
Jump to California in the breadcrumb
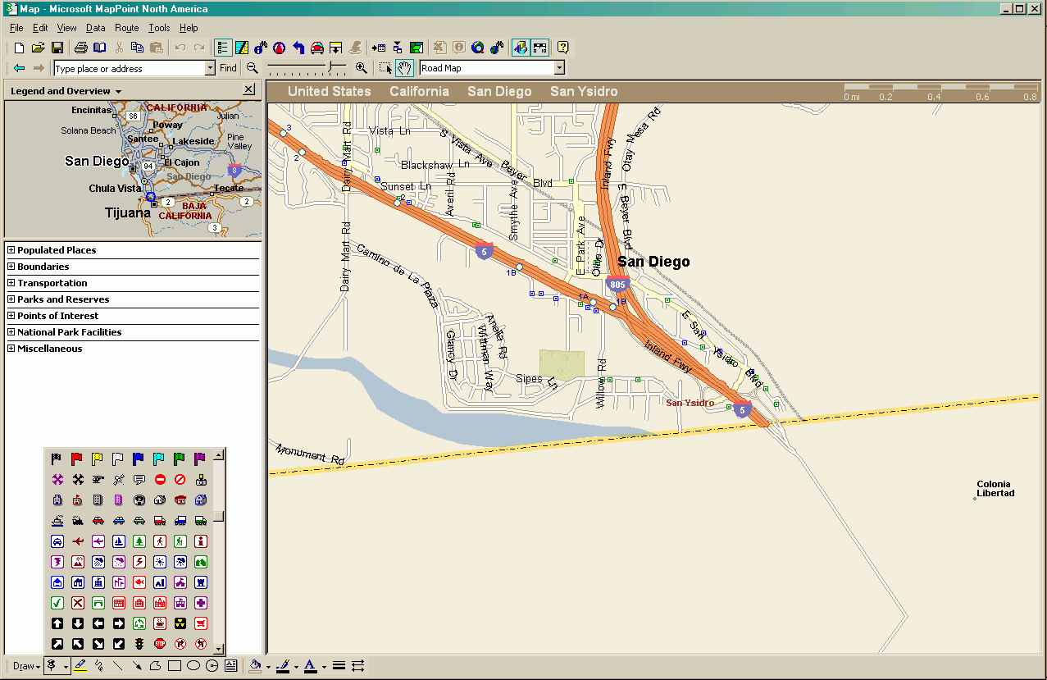[419, 92]
